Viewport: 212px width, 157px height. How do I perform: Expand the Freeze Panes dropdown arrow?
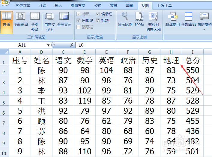pos(204,30)
